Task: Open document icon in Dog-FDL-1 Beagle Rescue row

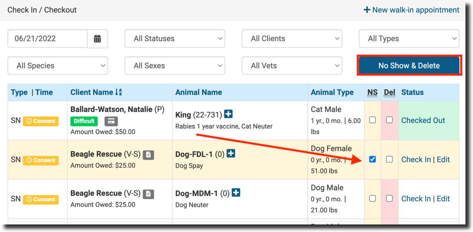Action: tap(148, 155)
